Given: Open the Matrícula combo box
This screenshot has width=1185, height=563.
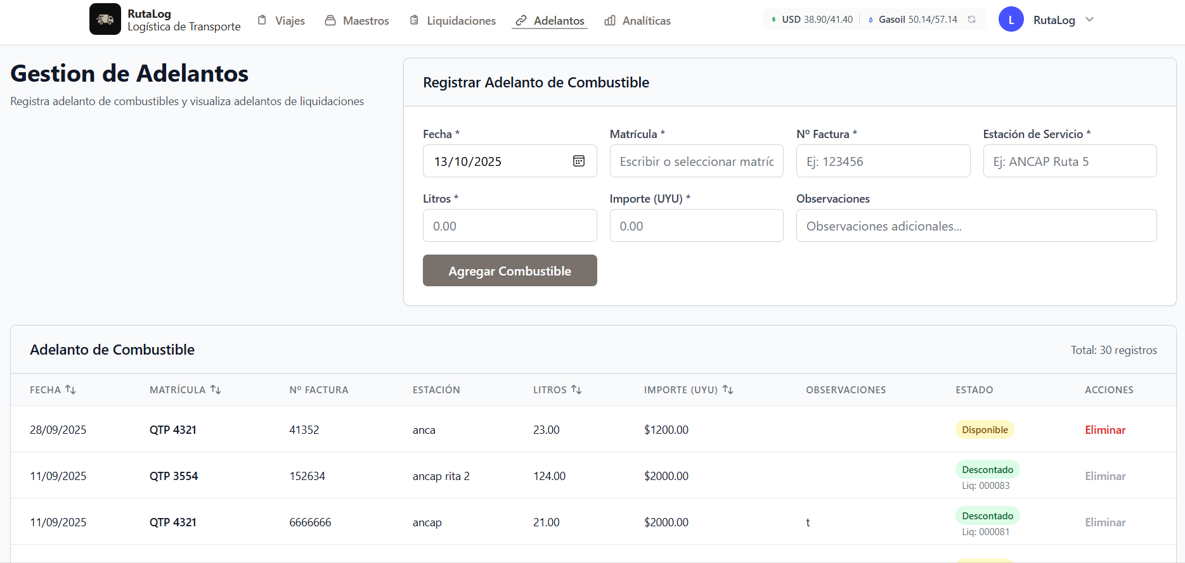Looking at the screenshot, I should point(697,161).
